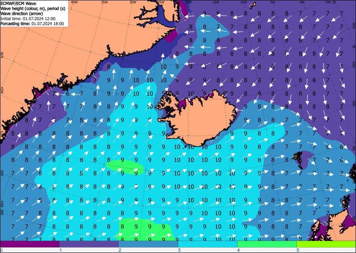Click the '20W' longitude label at top
This screenshot has height=253, width=356.
point(188,2)
